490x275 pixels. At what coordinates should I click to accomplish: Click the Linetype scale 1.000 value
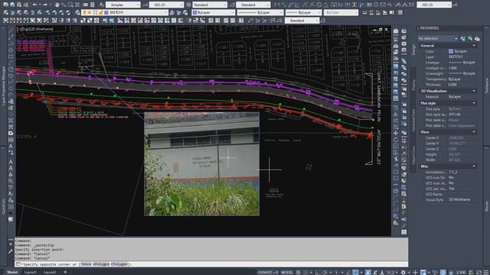(452, 68)
